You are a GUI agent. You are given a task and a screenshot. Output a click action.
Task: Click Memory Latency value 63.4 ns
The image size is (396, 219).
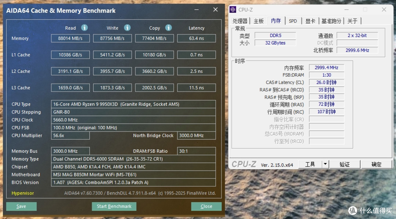click(x=197, y=38)
